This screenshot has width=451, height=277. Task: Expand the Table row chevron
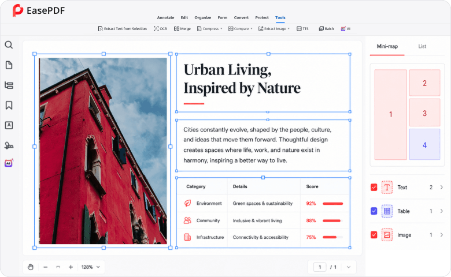(442, 211)
